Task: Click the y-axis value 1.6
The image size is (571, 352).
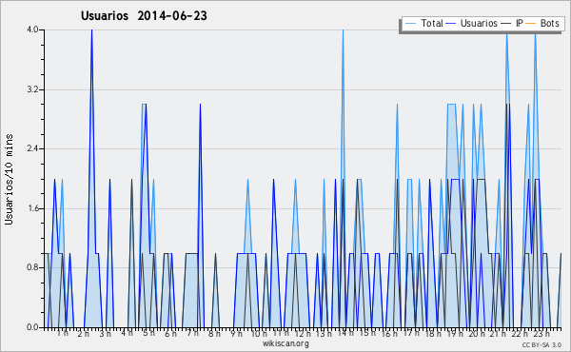Action: point(32,208)
